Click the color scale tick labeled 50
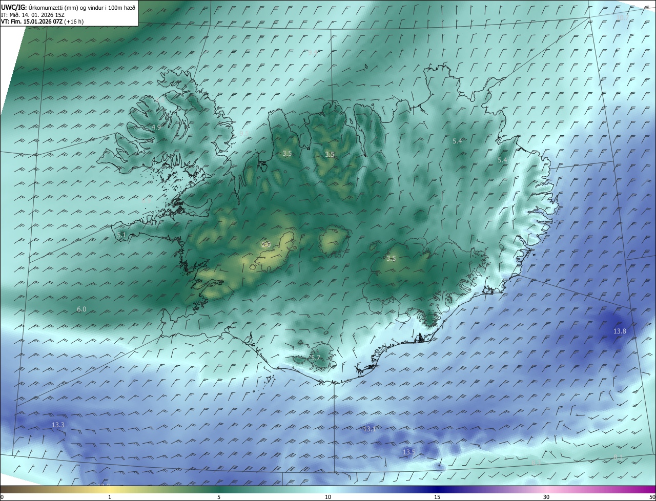Viewport: 656px width, 501px height. [652, 497]
